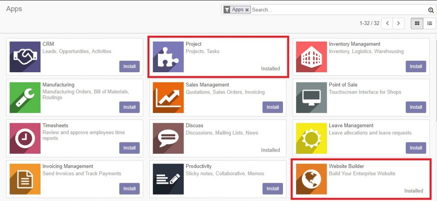Open the Leave Management sun icon
The width and height of the screenshot is (437, 201).
tap(311, 138)
